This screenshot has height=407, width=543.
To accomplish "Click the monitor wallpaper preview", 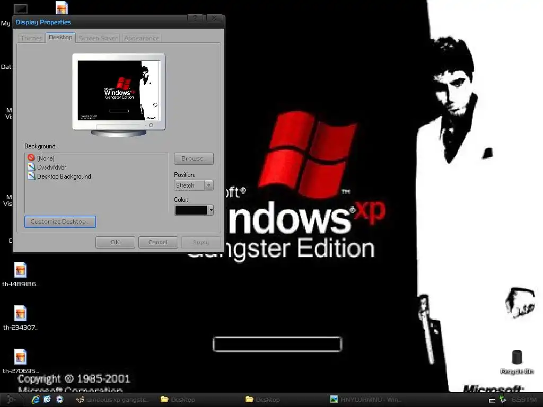I will 118,90.
